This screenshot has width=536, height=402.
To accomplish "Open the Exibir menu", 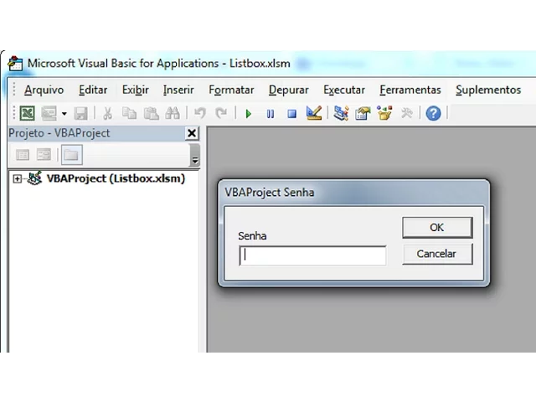I will click(x=136, y=90).
